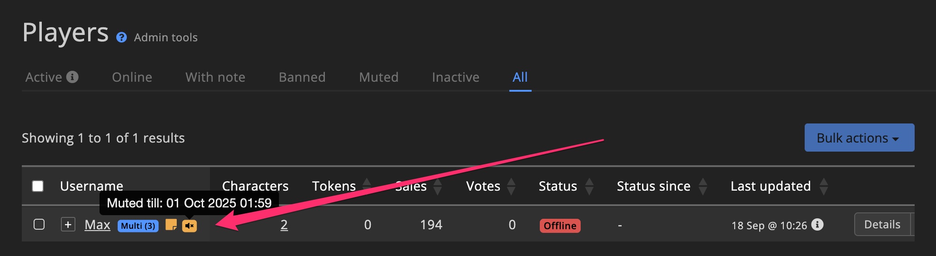Click the info icon beside last updated time
Image resolution: width=936 pixels, height=256 pixels.
[817, 225]
